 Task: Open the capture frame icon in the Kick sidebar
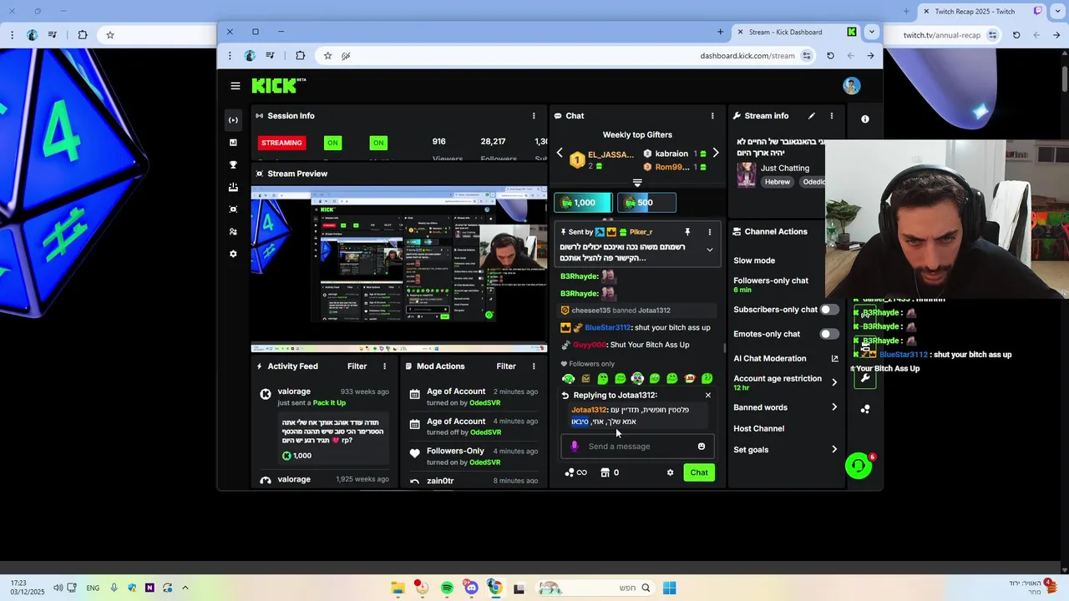(x=233, y=210)
